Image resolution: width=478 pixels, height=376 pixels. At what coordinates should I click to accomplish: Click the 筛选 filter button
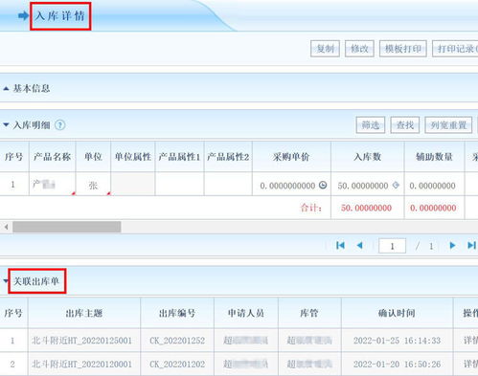371,125
